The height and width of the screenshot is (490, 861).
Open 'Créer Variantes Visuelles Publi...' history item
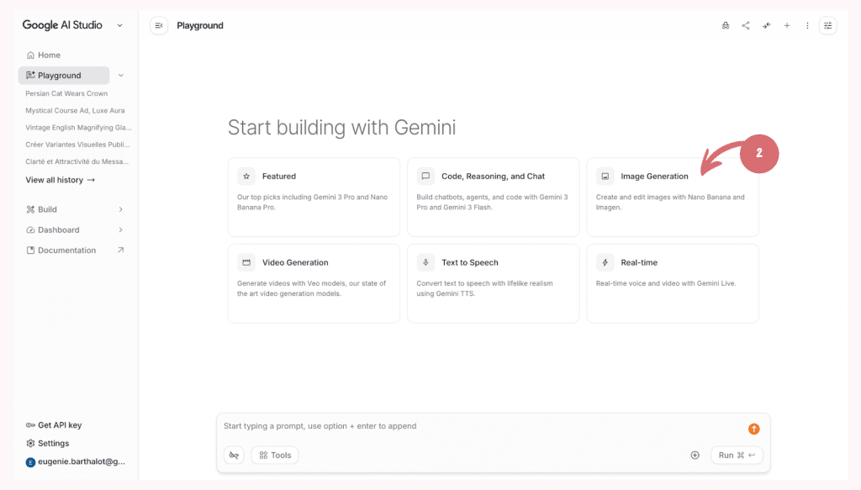(x=77, y=145)
